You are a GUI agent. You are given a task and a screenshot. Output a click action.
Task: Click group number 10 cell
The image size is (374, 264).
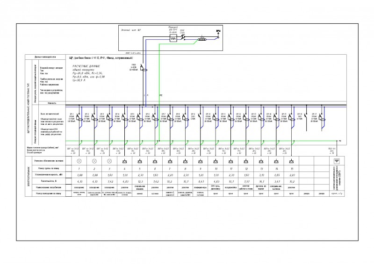(216, 169)
